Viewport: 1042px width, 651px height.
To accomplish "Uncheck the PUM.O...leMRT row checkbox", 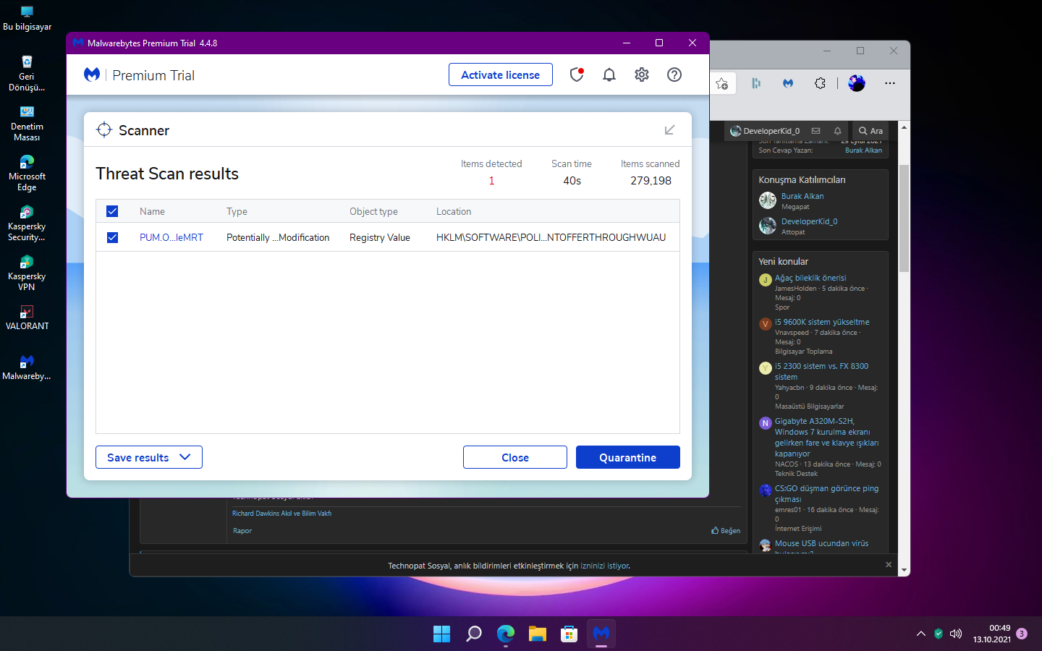I will 112,237.
